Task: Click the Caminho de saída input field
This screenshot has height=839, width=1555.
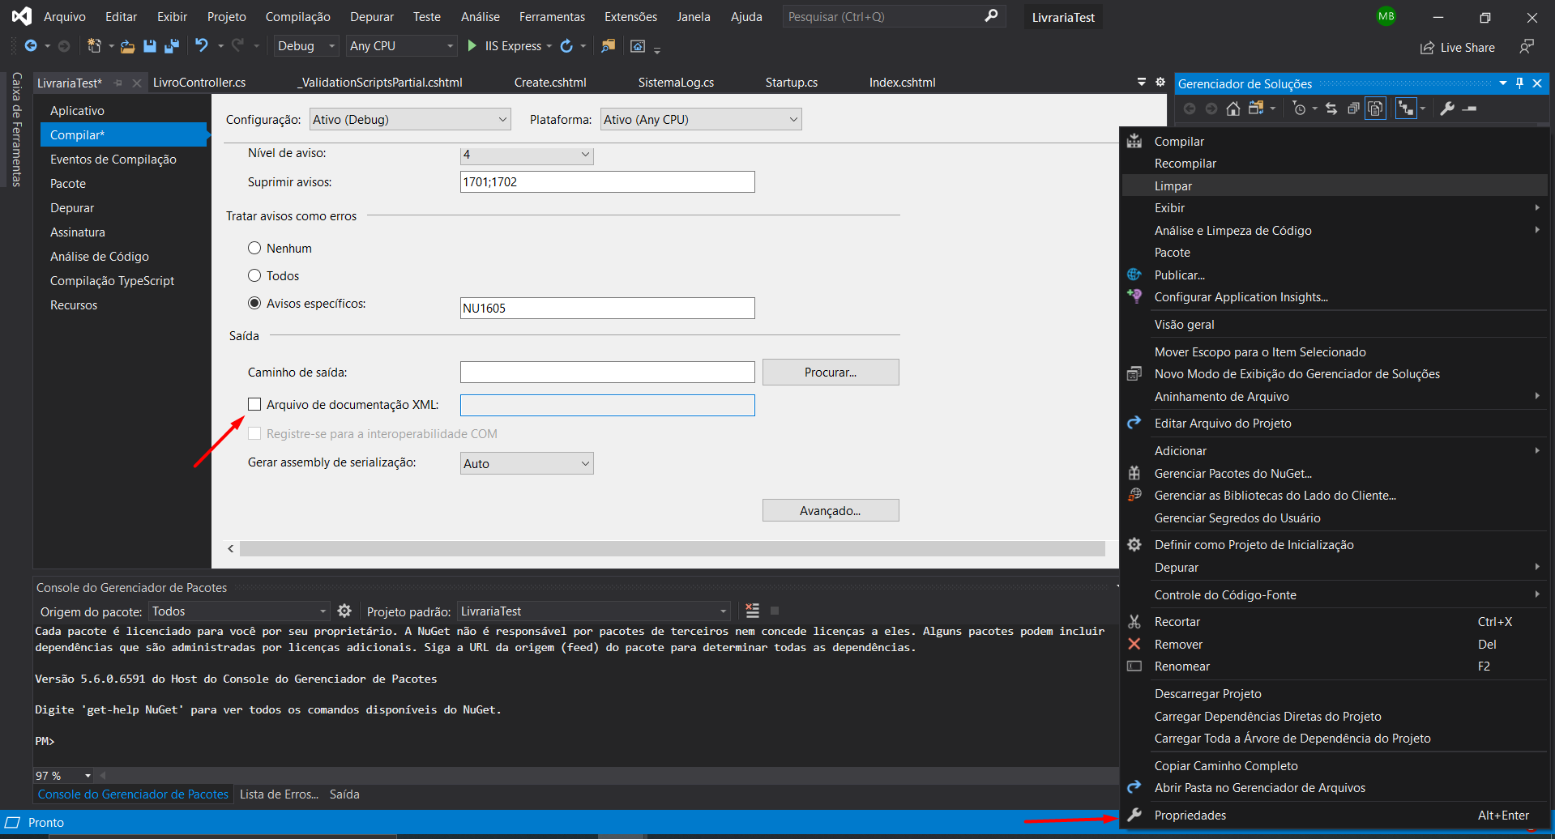Action: 608,373
